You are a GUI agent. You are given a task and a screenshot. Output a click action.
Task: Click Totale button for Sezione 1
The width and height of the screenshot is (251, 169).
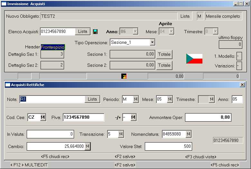pyautogui.click(x=164, y=54)
